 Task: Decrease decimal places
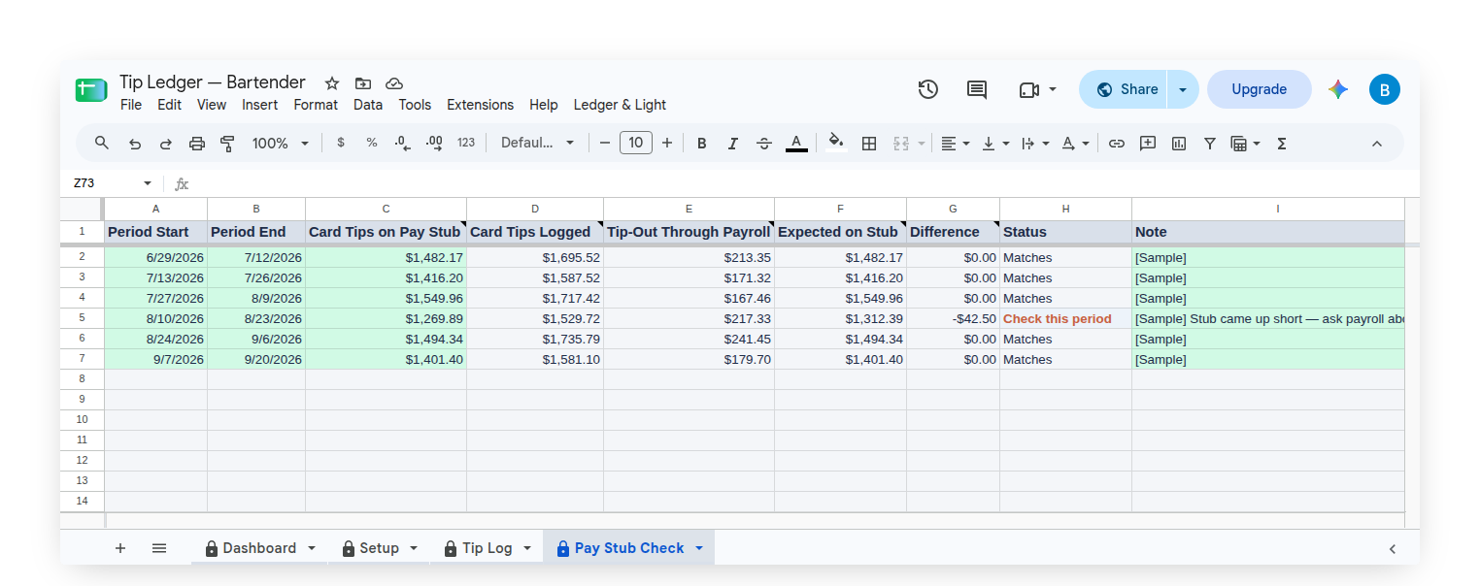click(x=403, y=143)
